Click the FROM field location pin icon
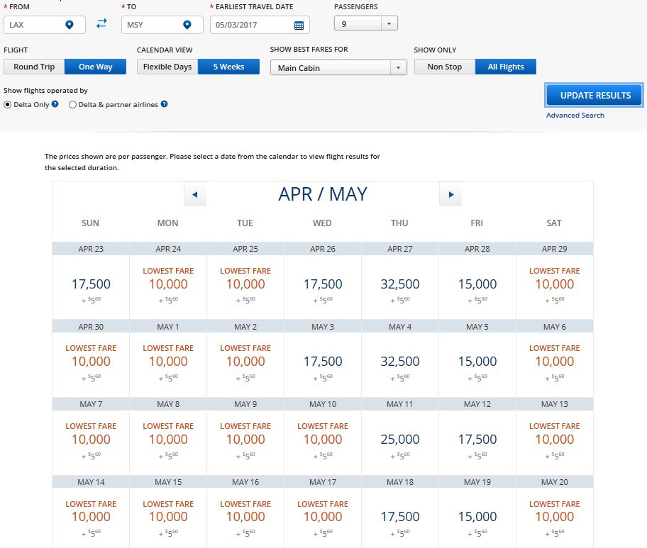Screen dimensions: 647x548 point(70,25)
